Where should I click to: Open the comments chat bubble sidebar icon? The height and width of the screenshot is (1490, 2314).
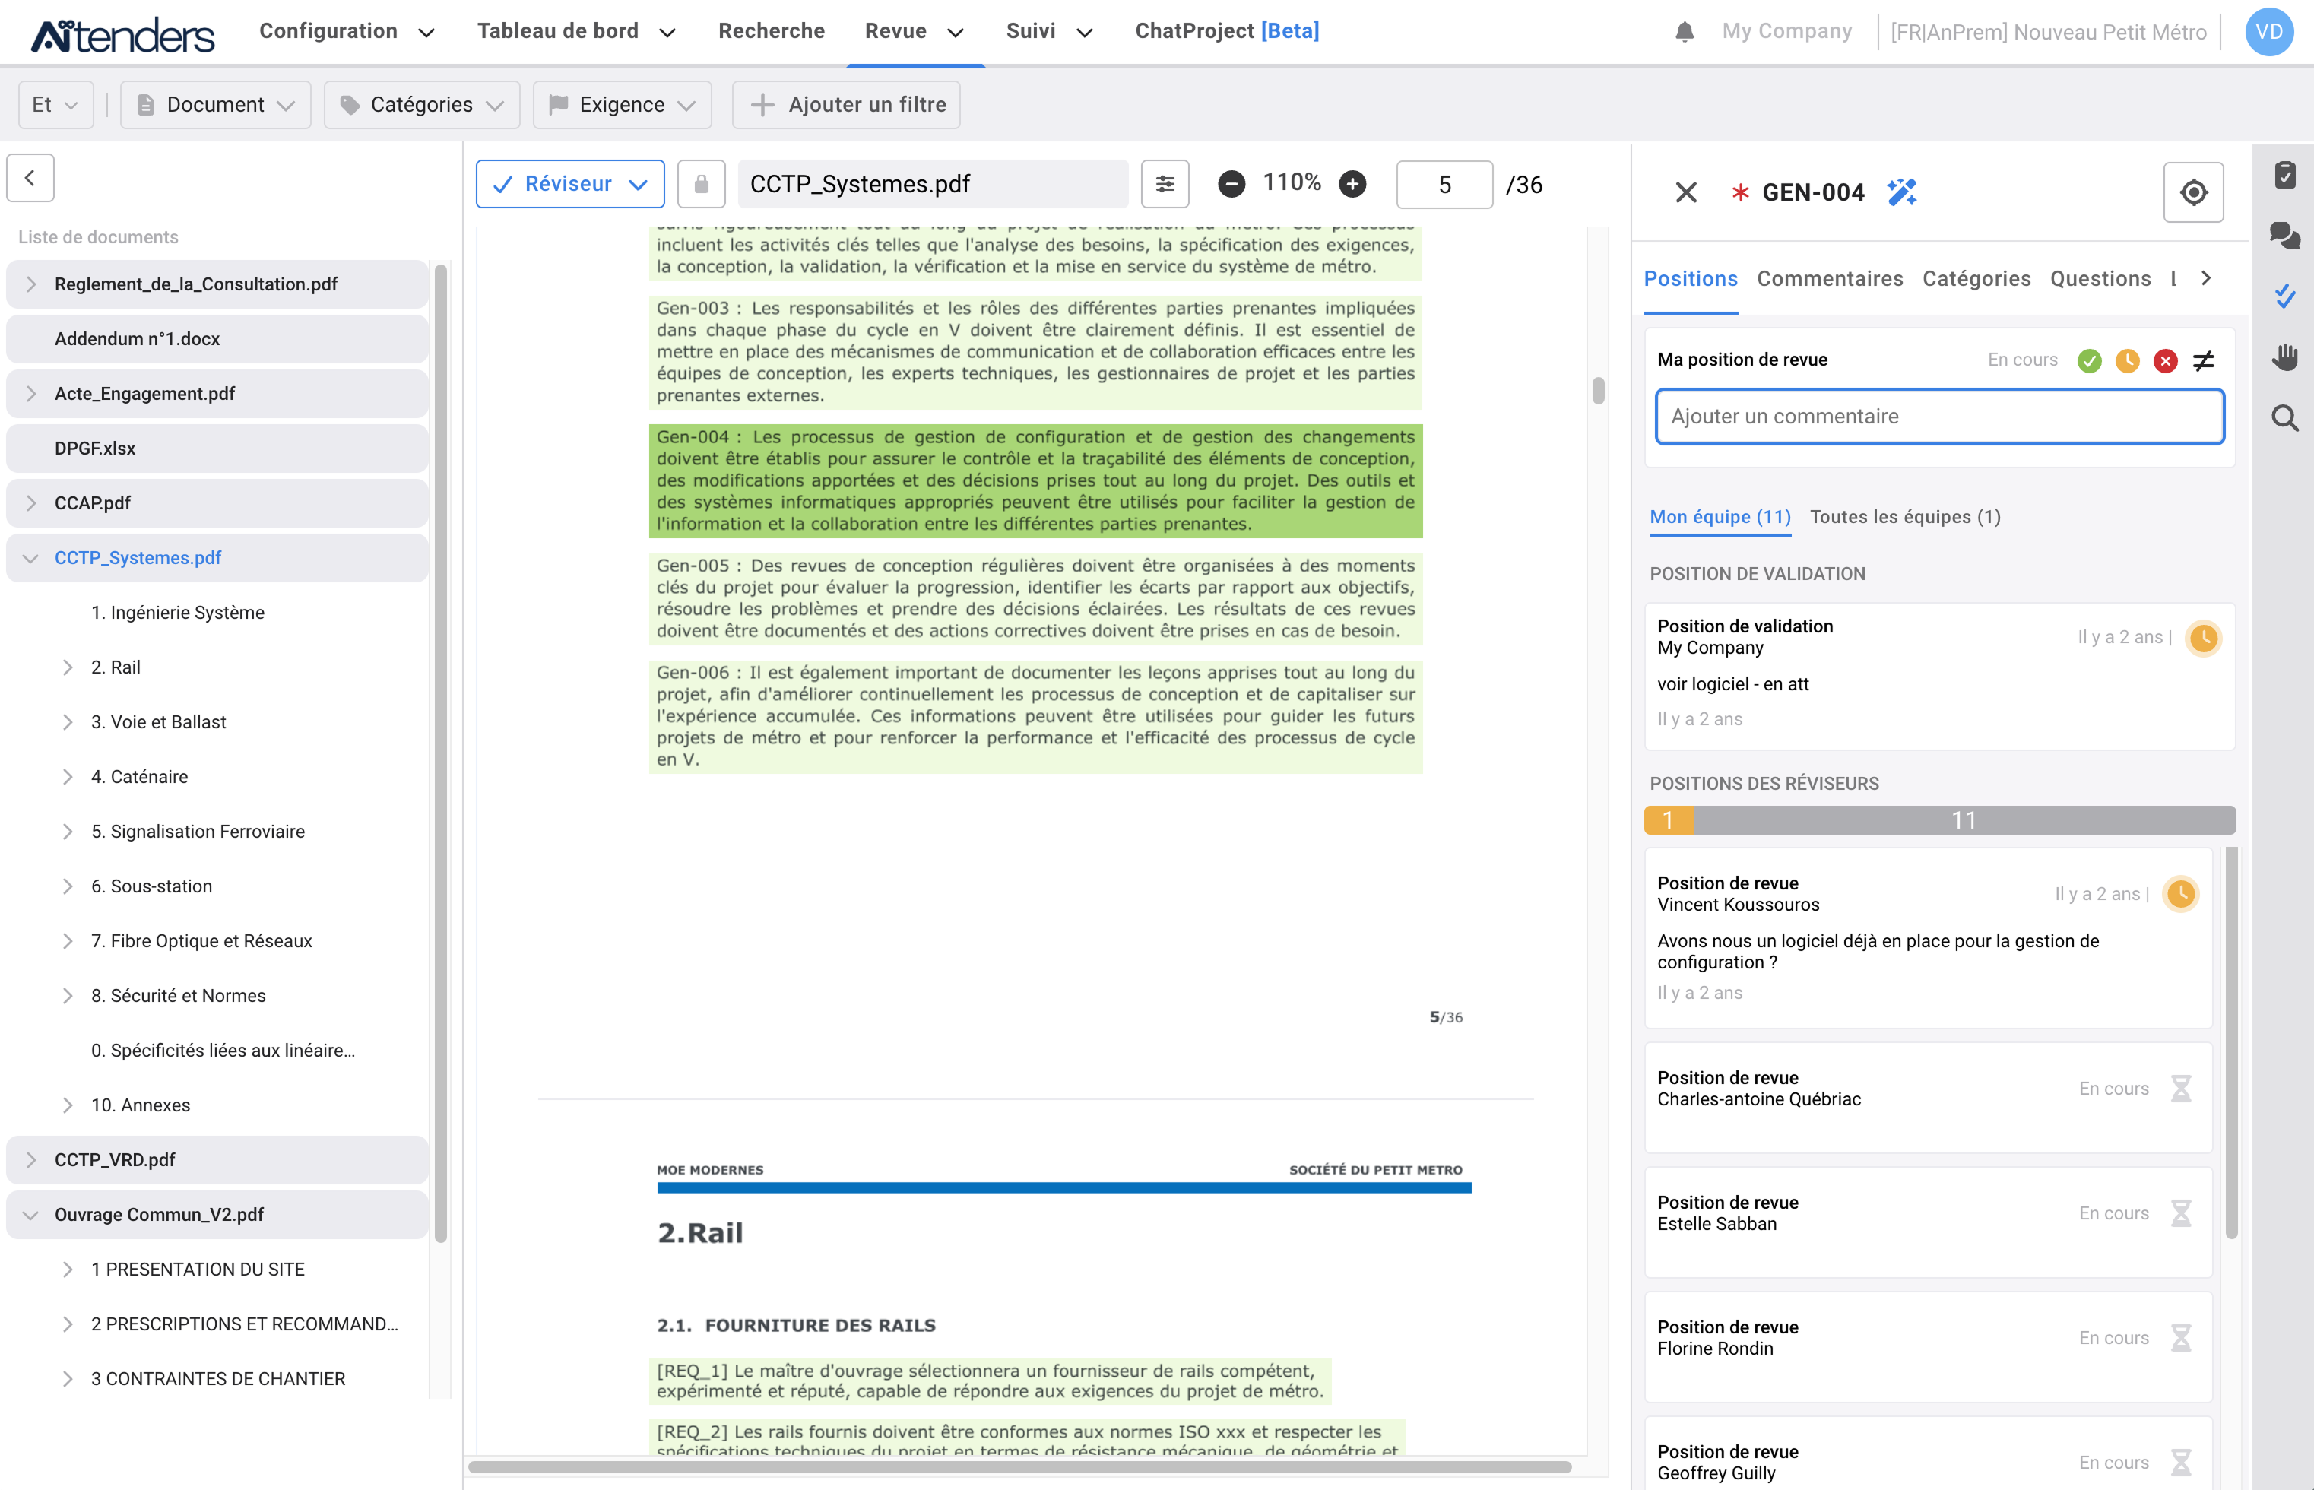point(2284,235)
